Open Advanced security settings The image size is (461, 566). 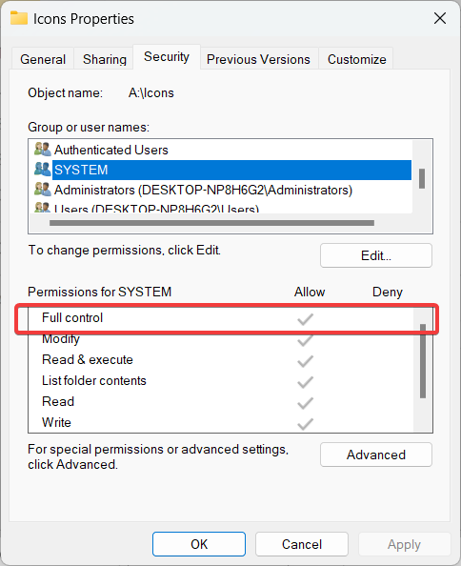click(x=376, y=455)
